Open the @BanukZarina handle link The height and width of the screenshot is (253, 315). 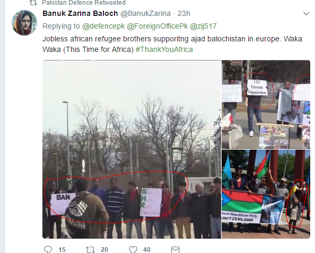(x=145, y=13)
